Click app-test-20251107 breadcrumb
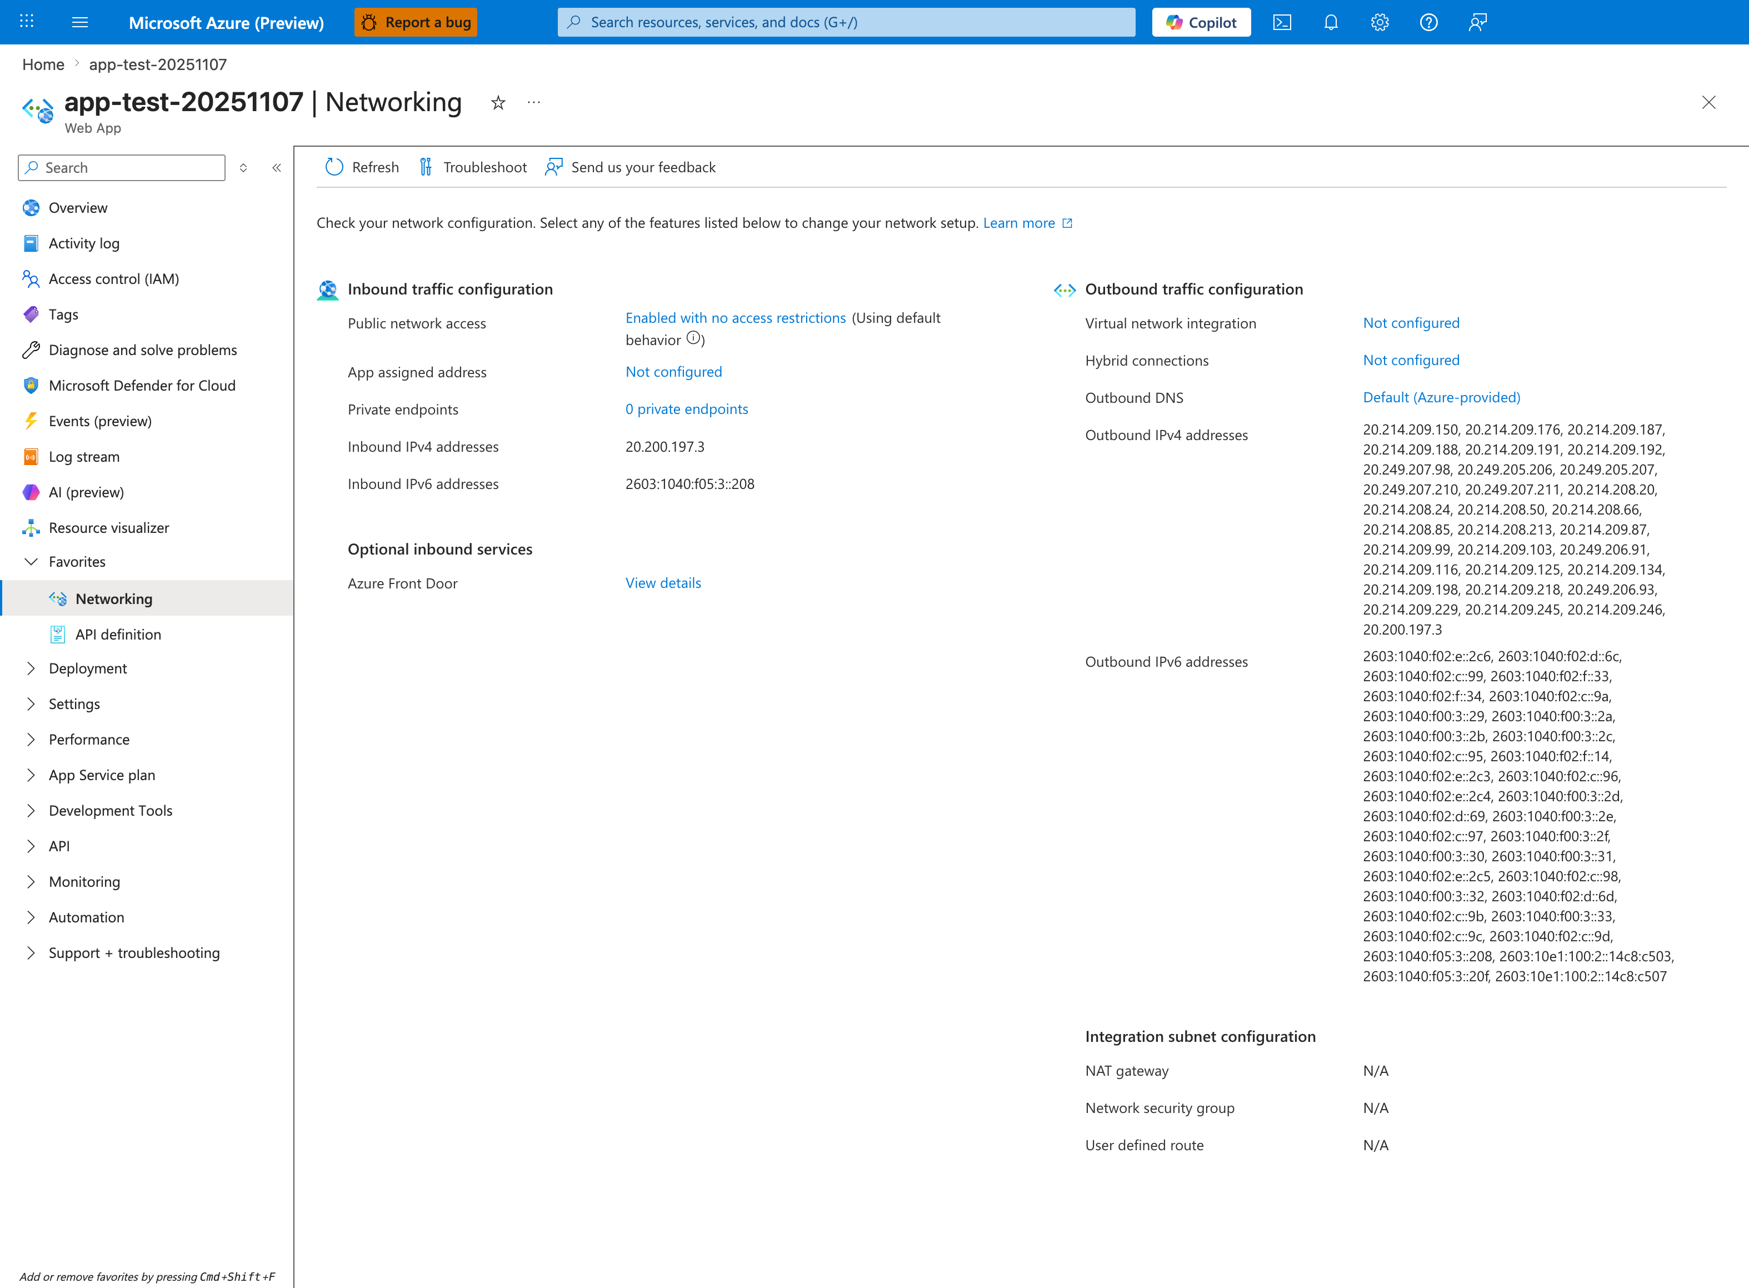1749x1288 pixels. 157,64
